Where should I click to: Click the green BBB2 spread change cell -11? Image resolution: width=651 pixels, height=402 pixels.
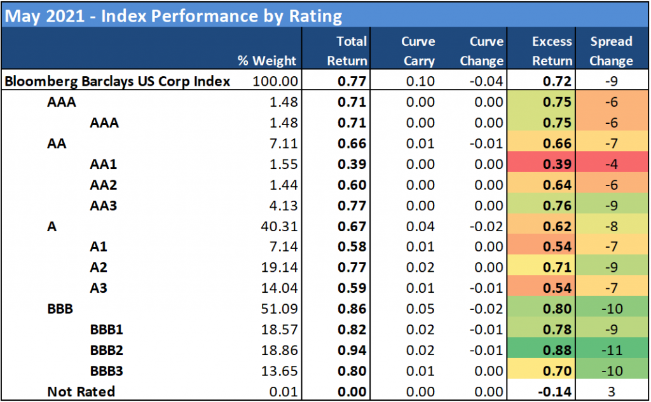[611, 351]
